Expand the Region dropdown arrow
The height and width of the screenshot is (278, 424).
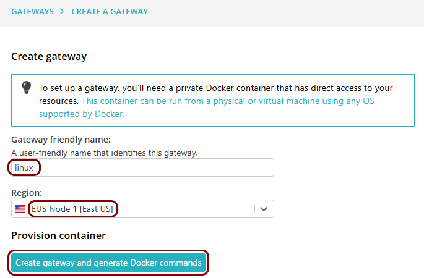(x=264, y=209)
